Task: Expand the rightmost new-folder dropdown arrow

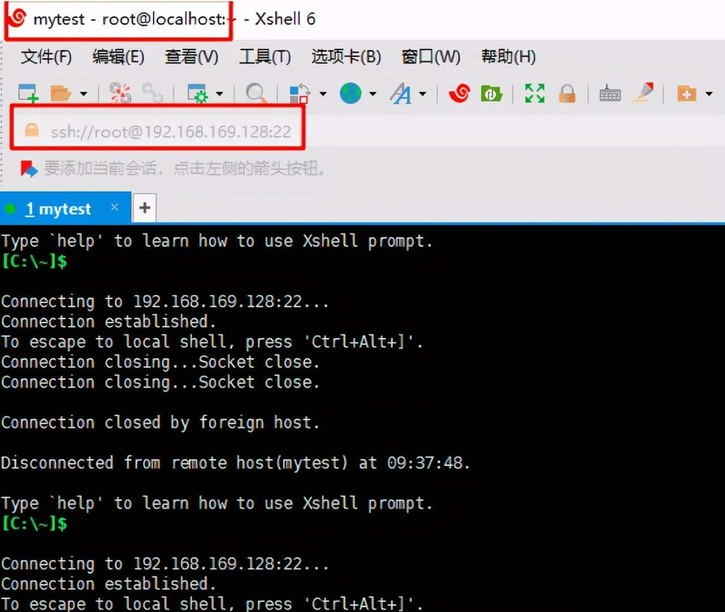Action: [709, 93]
